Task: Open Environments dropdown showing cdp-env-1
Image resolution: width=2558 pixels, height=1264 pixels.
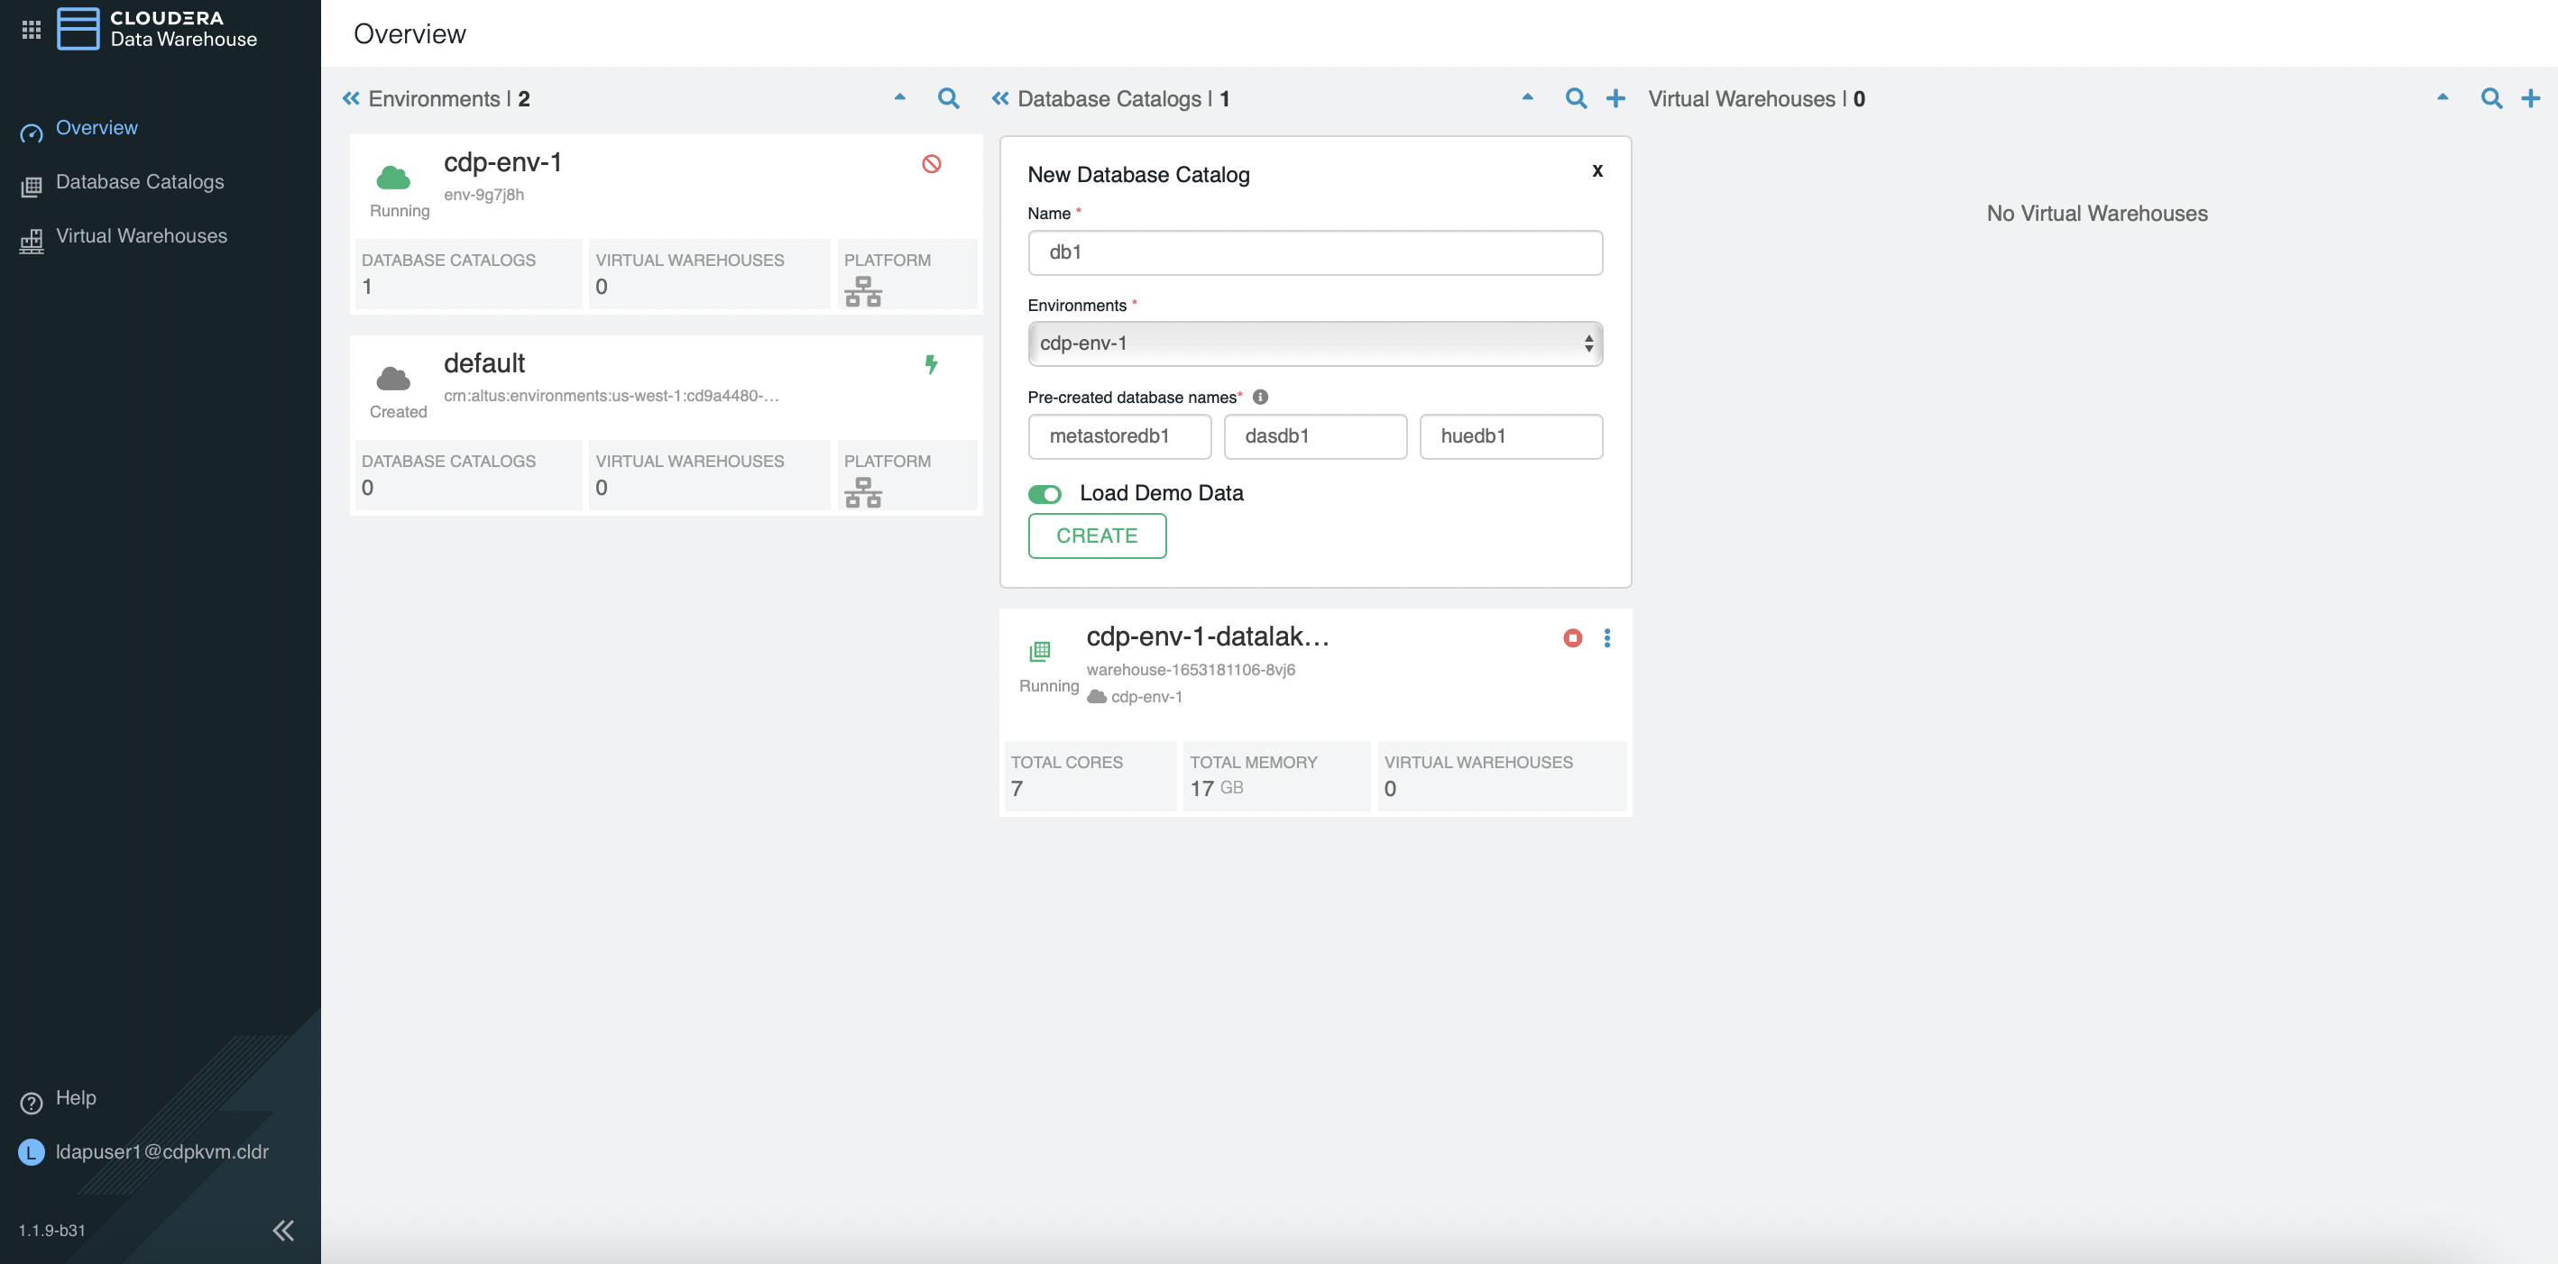Action: point(1314,343)
